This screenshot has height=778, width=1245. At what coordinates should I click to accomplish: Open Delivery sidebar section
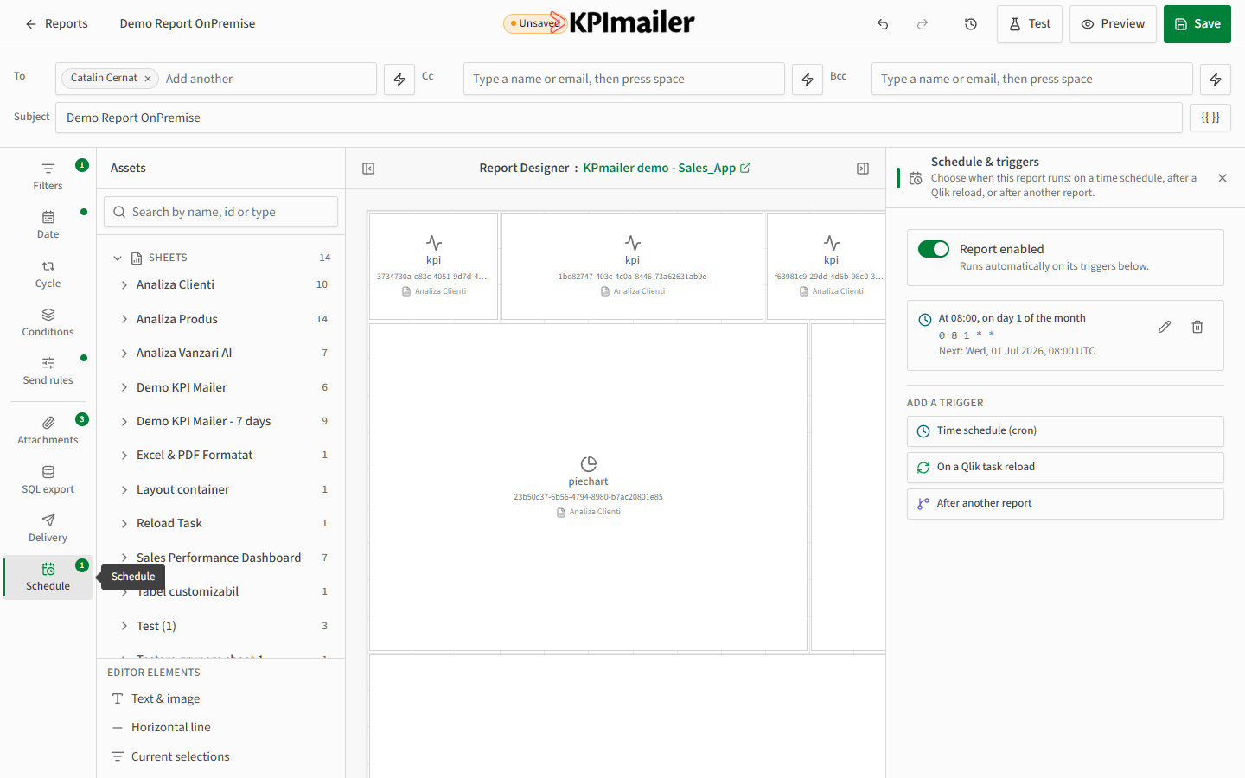point(48,528)
